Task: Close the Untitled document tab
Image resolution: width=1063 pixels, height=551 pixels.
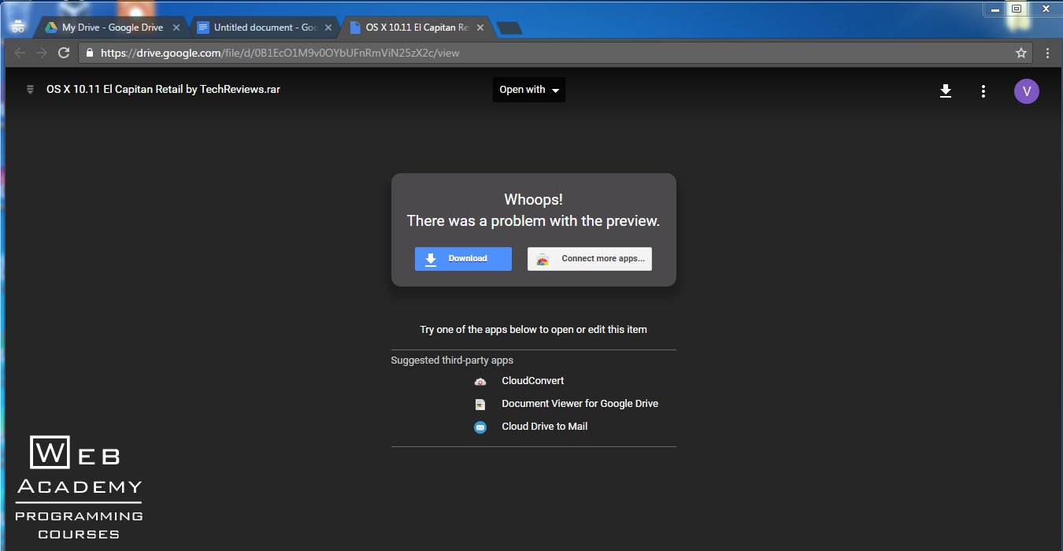Action: [x=328, y=28]
